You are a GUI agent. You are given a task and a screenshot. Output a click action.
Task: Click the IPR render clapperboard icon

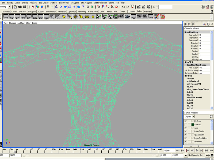144,7
